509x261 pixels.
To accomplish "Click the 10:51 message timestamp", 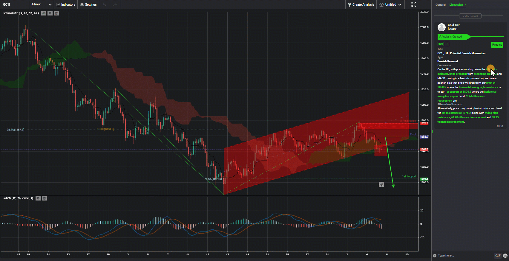I will point(500,126).
